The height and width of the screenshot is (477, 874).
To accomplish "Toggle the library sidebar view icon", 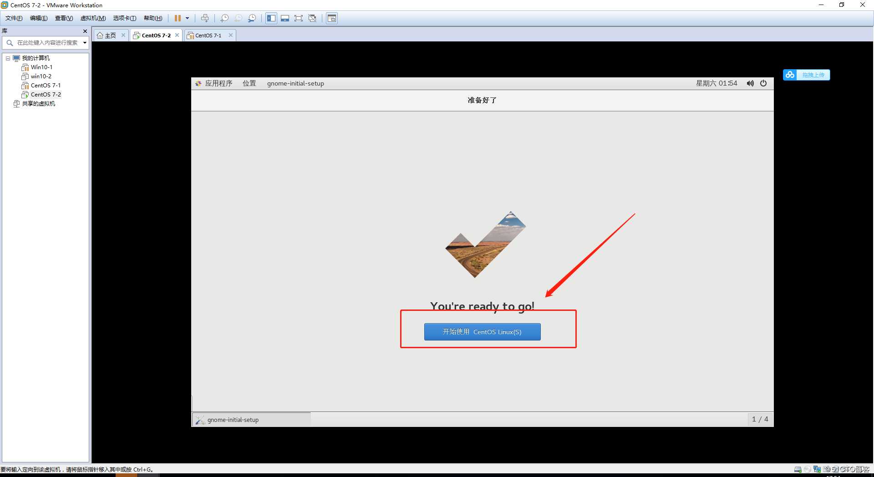I will tap(271, 18).
